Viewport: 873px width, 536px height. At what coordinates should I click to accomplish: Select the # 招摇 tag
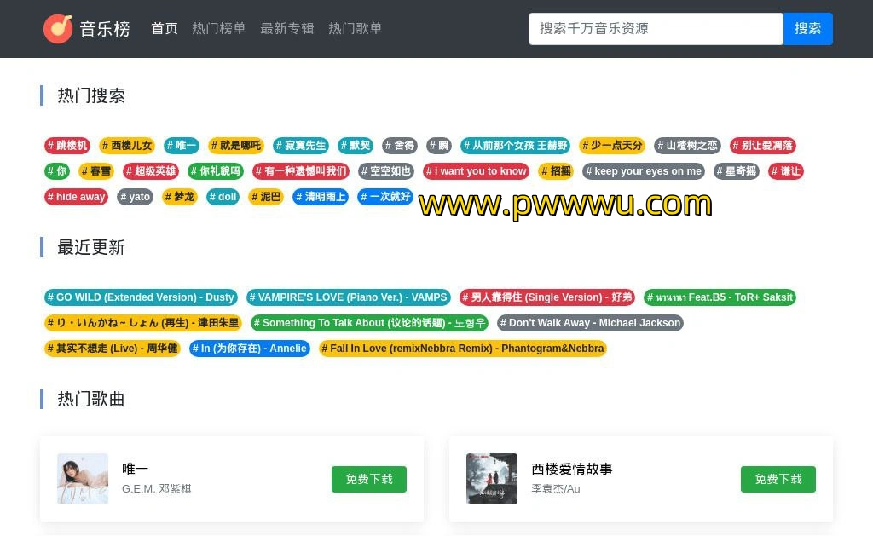[x=556, y=171]
